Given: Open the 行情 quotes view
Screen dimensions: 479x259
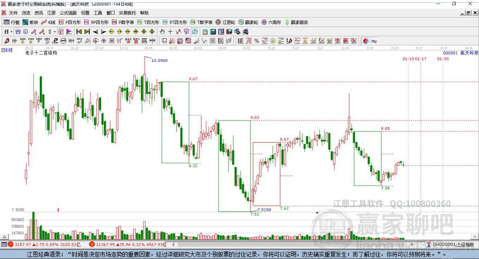Looking at the screenshot, I should pos(12,22).
